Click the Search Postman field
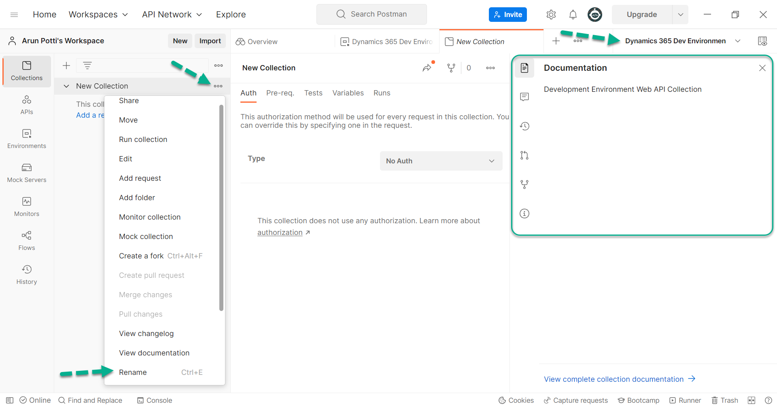 click(x=372, y=14)
